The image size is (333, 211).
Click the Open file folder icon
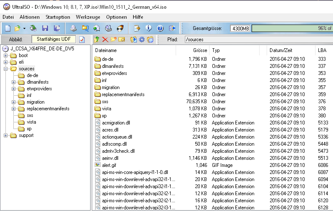[x=17, y=28]
